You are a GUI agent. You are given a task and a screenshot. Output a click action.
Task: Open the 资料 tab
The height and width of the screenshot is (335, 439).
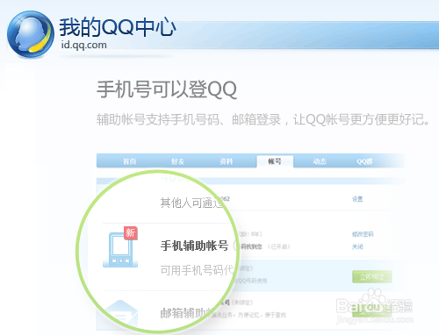coord(227,161)
